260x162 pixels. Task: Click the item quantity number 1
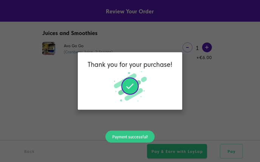pos(197,48)
